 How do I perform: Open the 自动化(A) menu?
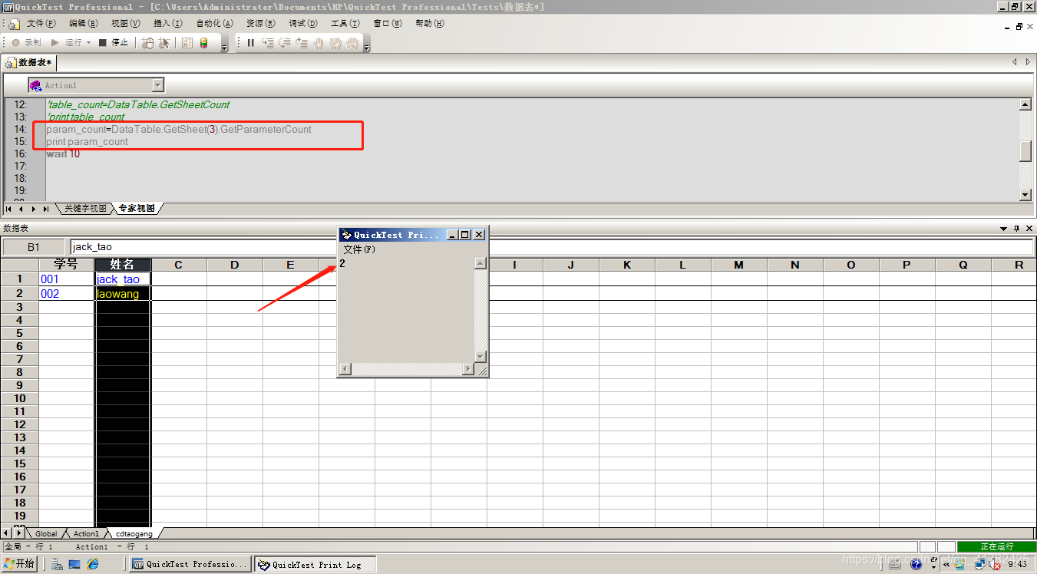214,24
